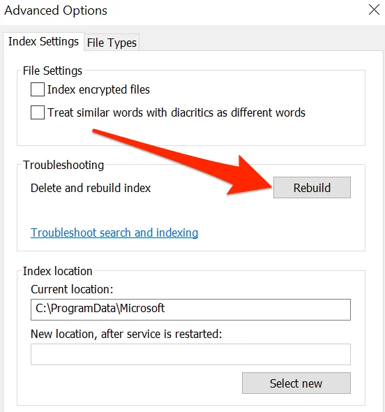The height and width of the screenshot is (412, 385).
Task: Click New location, after service is restarted label
Action: point(126,334)
